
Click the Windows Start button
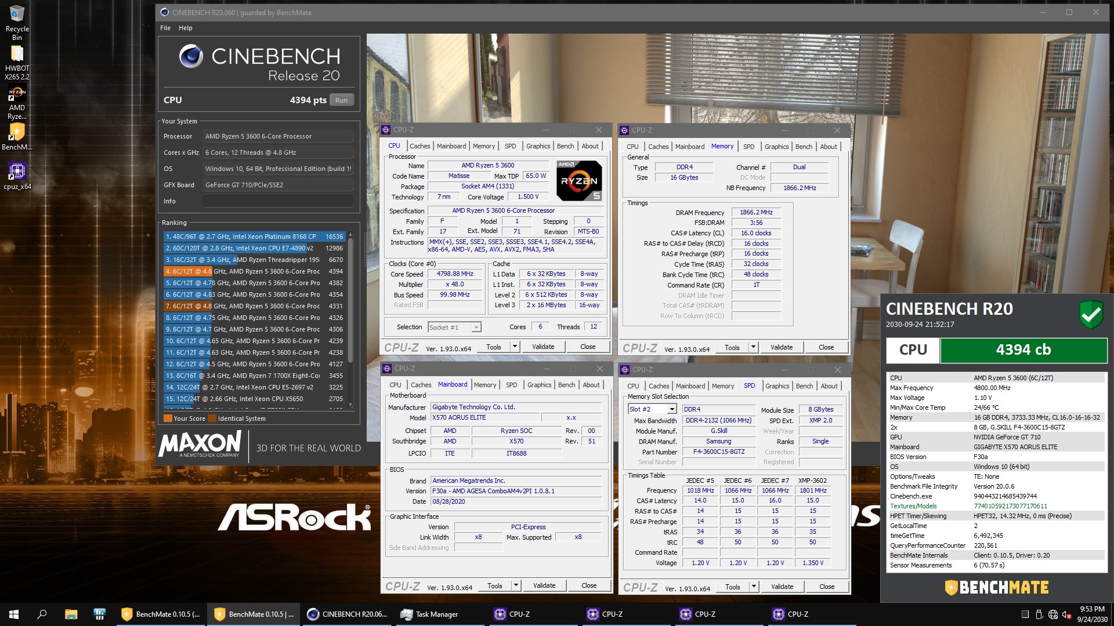(14, 614)
